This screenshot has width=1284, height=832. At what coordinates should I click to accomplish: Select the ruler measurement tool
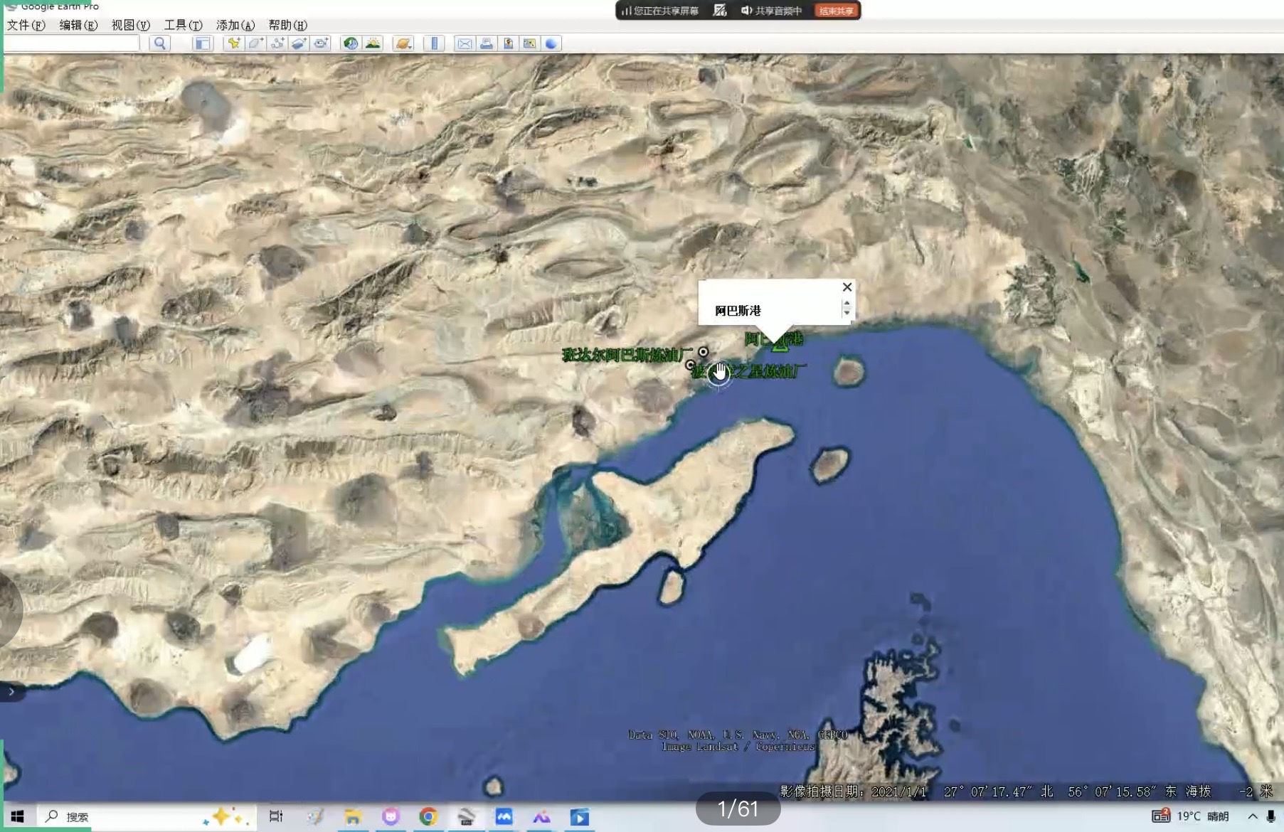point(433,43)
